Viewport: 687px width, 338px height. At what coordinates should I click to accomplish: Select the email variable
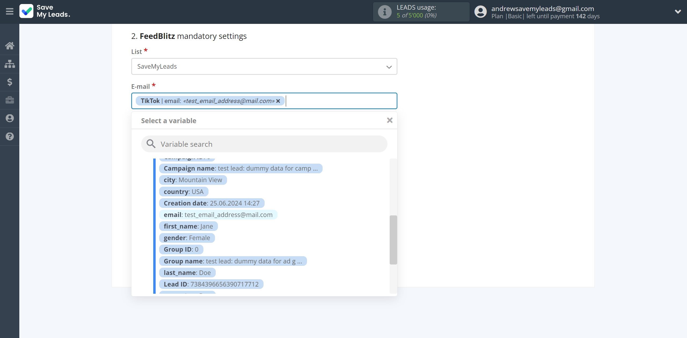click(x=218, y=215)
